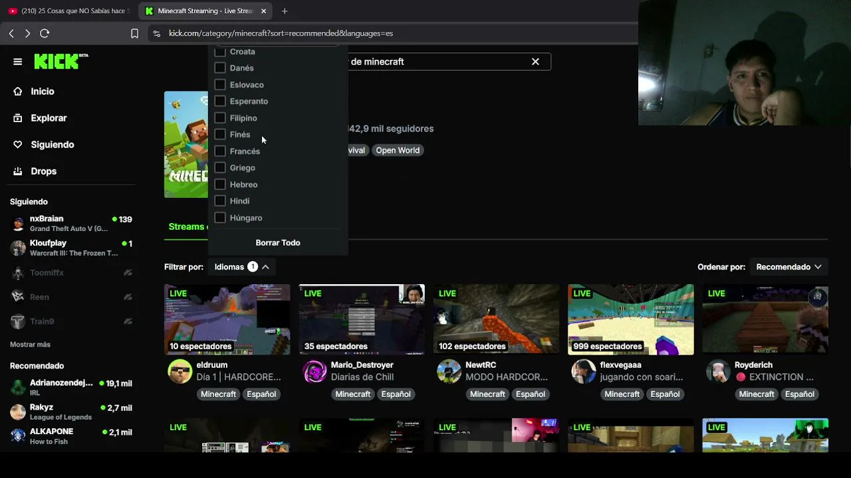Click the browser address bar URL
The width and height of the screenshot is (851, 478).
[281, 33]
